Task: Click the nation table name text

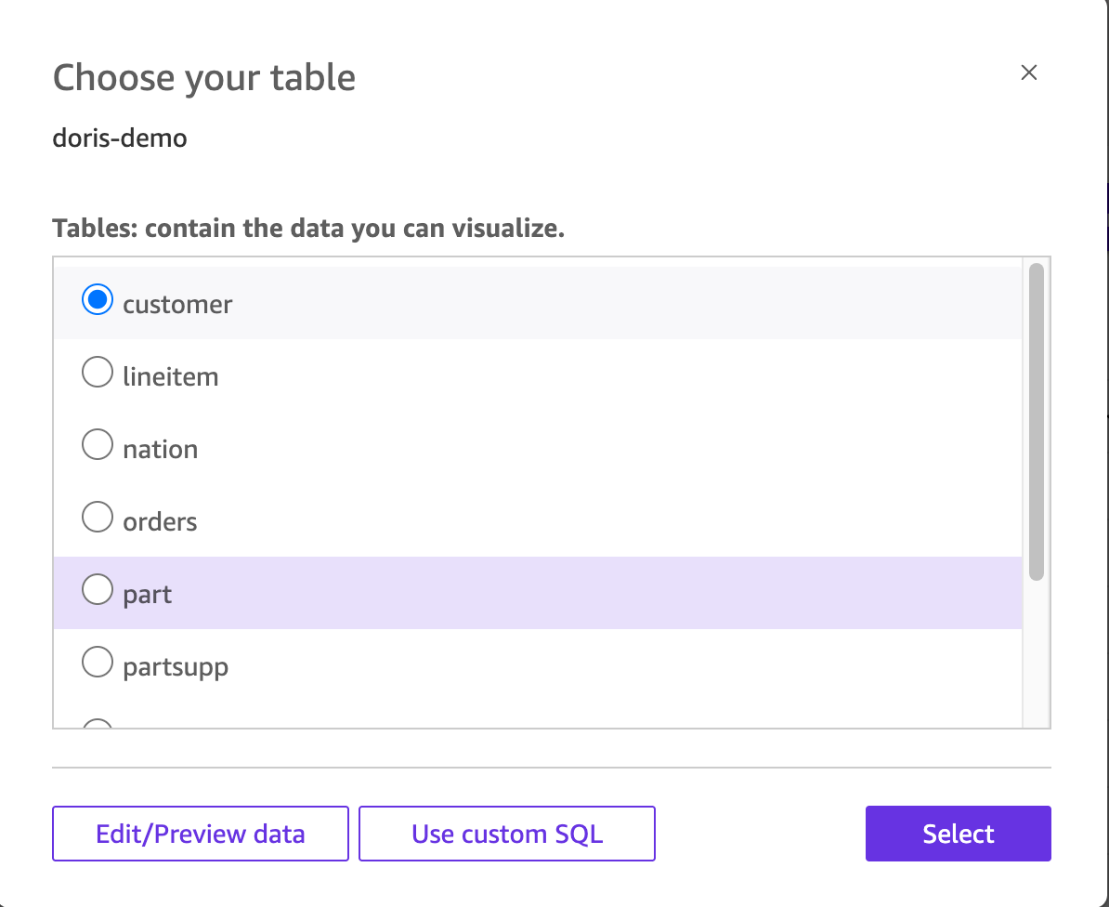Action: pos(161,450)
